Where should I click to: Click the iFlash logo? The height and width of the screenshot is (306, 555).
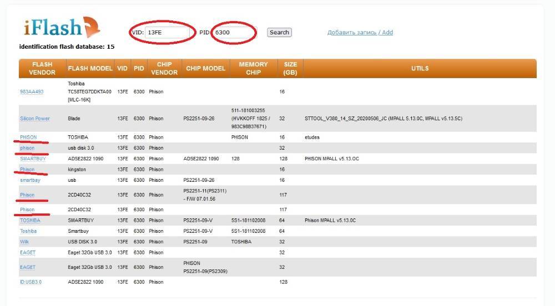[x=62, y=27]
